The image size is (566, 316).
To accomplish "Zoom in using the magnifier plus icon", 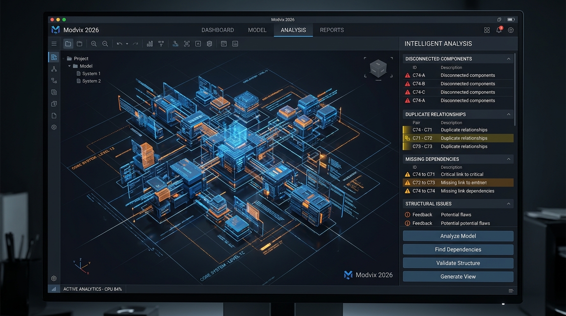I will (x=94, y=44).
